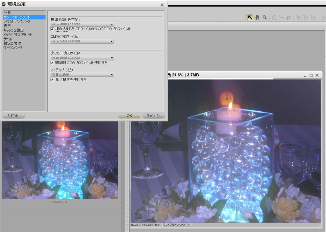Screen dimensions: 326x232
Task: Open the CMYK プロファイル dropdown
Action: tap(82, 41)
